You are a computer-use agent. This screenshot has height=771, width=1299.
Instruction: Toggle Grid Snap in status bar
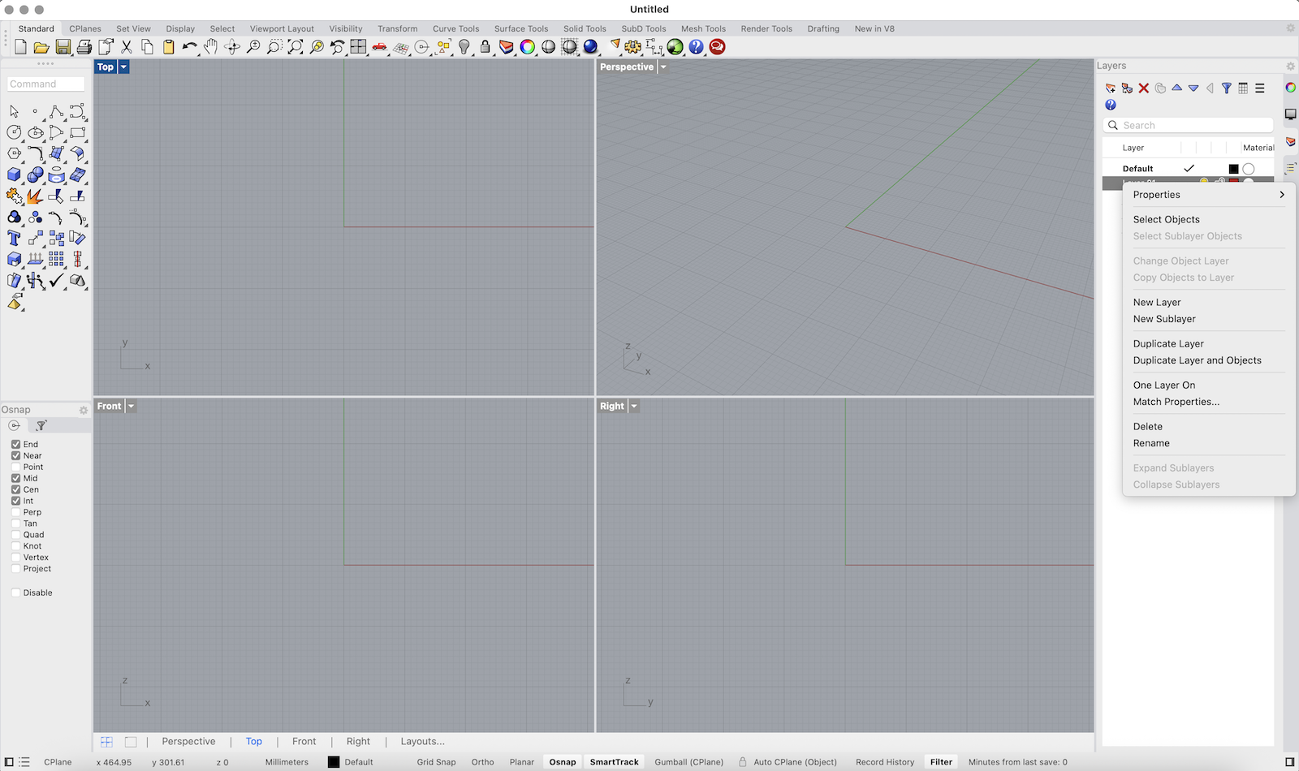click(x=436, y=762)
